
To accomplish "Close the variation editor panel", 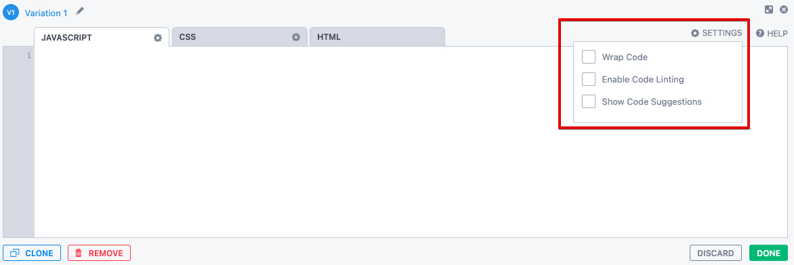I will 783,9.
